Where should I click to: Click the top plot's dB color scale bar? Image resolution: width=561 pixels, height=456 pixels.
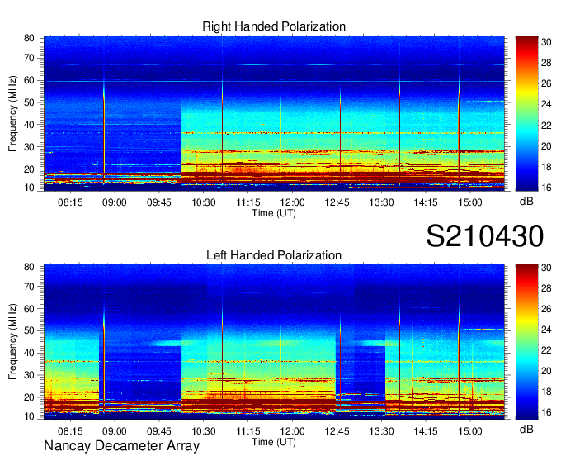click(526, 113)
